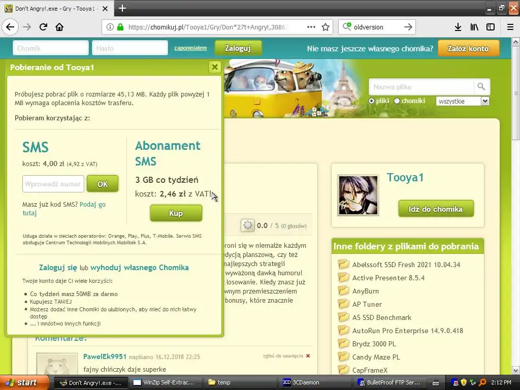
Task: Click the red X delete comment icon
Action: pyautogui.click(x=308, y=356)
